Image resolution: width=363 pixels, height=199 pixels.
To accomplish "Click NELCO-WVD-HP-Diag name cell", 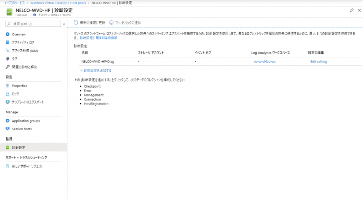I will click(98, 61).
